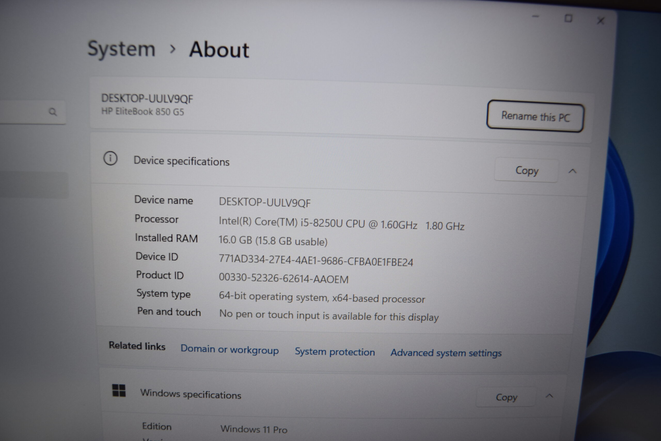Image resolution: width=661 pixels, height=441 pixels.
Task: Click the Related links label
Action: [x=137, y=346]
